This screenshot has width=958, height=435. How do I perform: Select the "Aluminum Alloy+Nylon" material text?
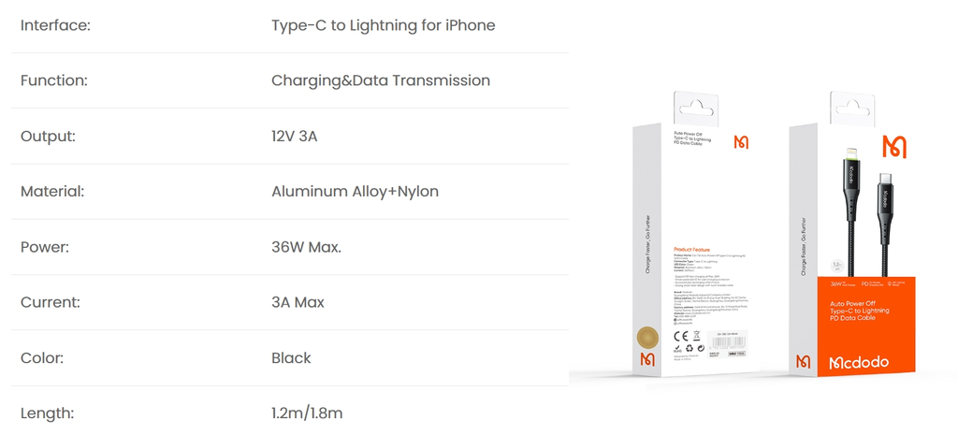coord(355,192)
